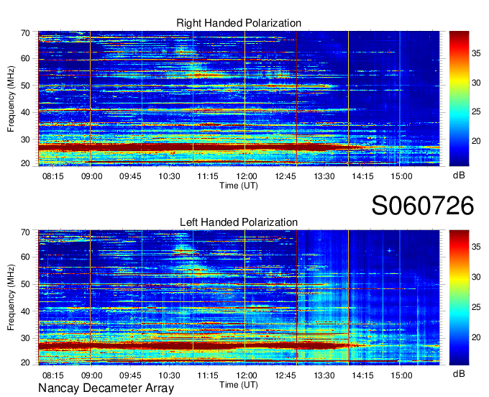This screenshot has width=489, height=397.
Task: Click the 35 label on Left Handed colorbar
Action: 476,247
